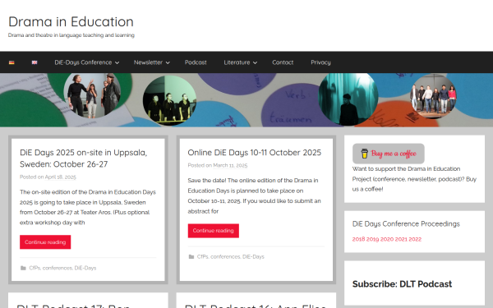Click the coffee cup icon
This screenshot has height=308, width=493.
point(364,154)
